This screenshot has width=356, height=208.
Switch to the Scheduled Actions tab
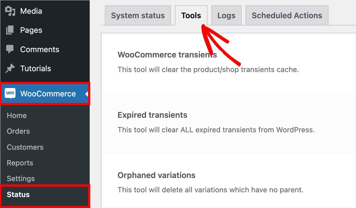tap(286, 15)
